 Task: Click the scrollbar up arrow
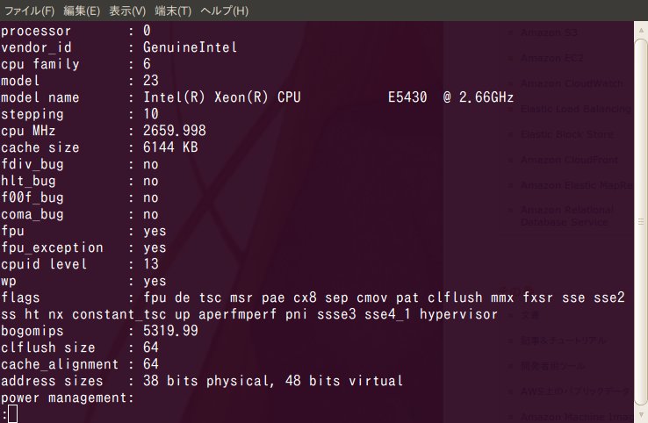(641, 30)
